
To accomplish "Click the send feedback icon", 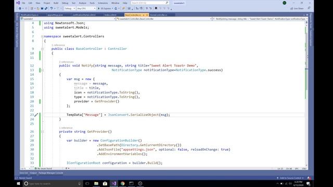I will coord(309,8).
